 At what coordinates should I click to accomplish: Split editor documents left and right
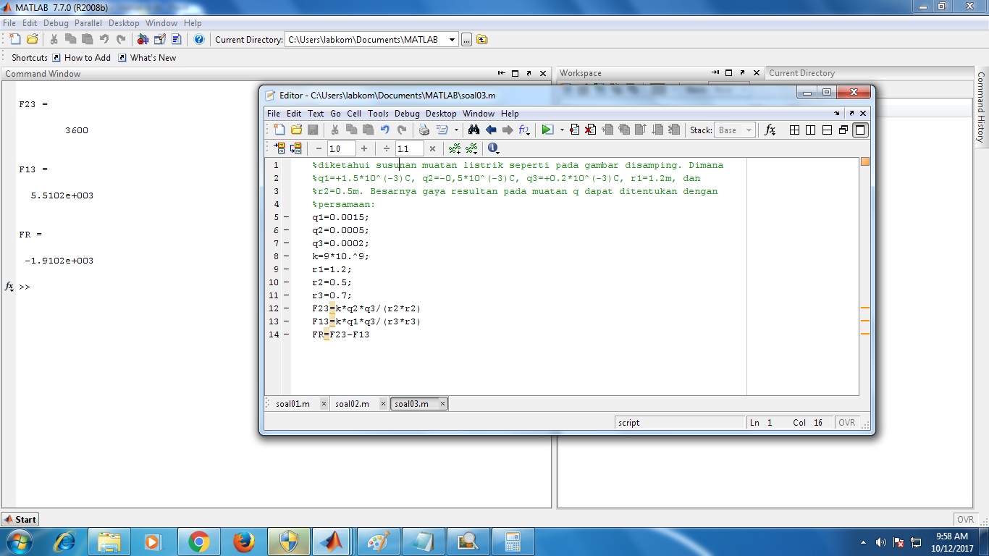[810, 130]
